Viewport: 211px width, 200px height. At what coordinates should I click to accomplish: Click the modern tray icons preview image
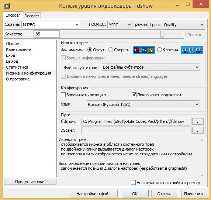(144, 50)
